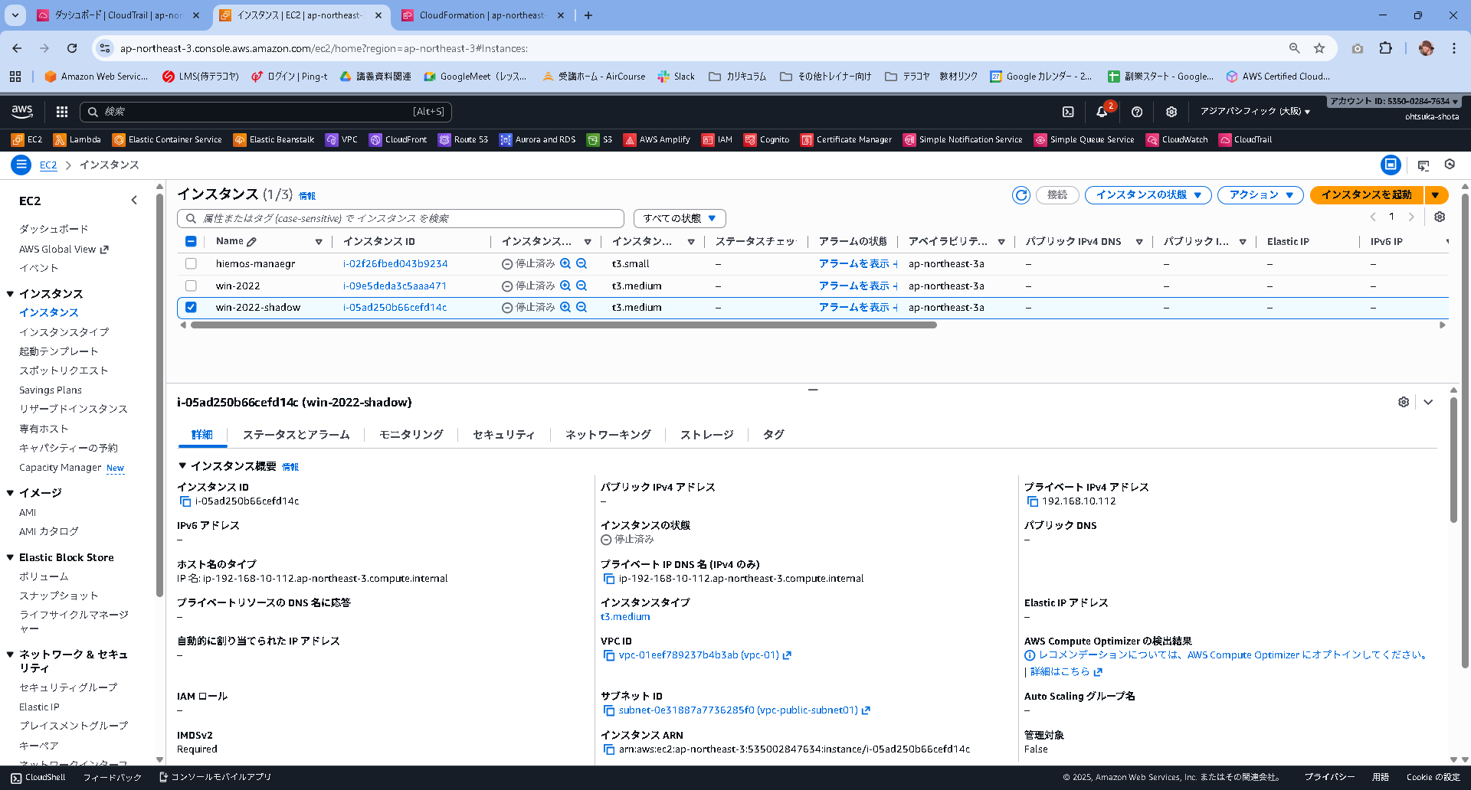The width and height of the screenshot is (1471, 790).
Task: Open セキュリティグループ in the sidebar
Action: click(68, 687)
